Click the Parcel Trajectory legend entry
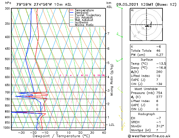The height and width of the screenshot is (138, 179). (x=85, y=15)
